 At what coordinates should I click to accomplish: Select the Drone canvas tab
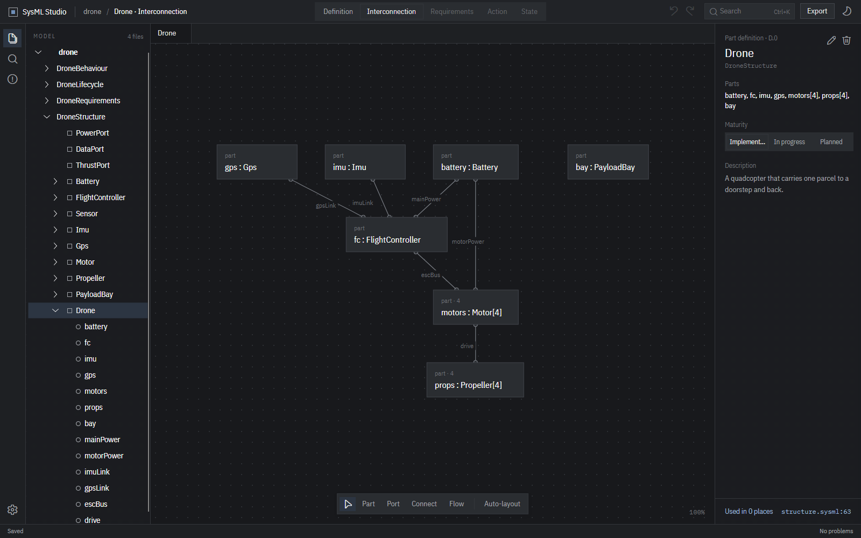[171, 33]
